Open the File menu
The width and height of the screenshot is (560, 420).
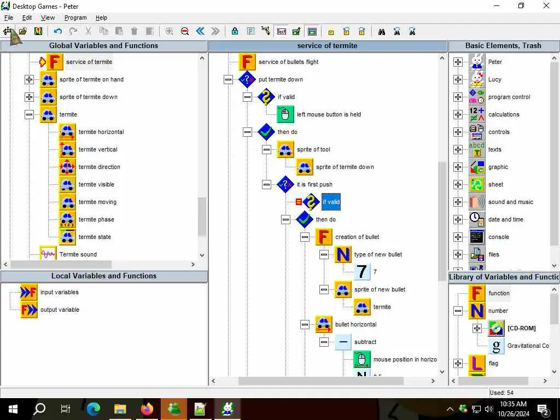pyautogui.click(x=9, y=17)
